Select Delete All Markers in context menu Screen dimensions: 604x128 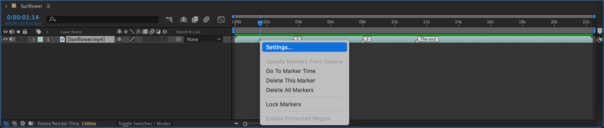coord(289,90)
